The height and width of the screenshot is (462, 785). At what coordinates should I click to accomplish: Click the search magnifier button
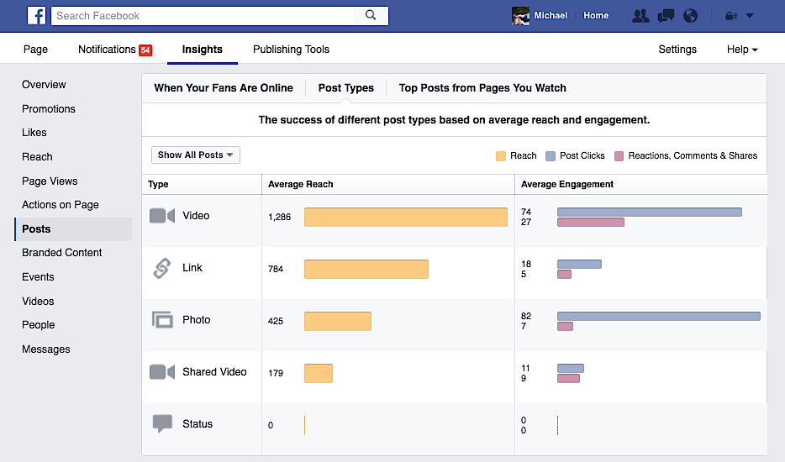[371, 15]
